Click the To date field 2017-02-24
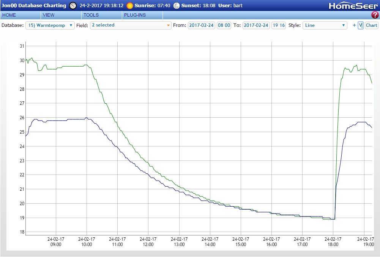The height and width of the screenshot is (257, 380). pyautogui.click(x=256, y=25)
